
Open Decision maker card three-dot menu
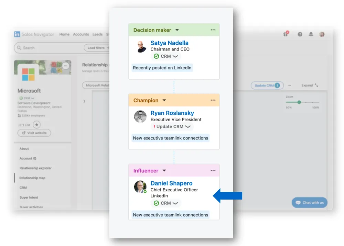[213, 30]
